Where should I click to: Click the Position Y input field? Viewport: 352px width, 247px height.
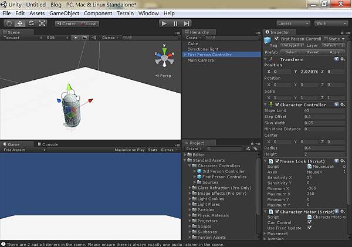pos(309,72)
